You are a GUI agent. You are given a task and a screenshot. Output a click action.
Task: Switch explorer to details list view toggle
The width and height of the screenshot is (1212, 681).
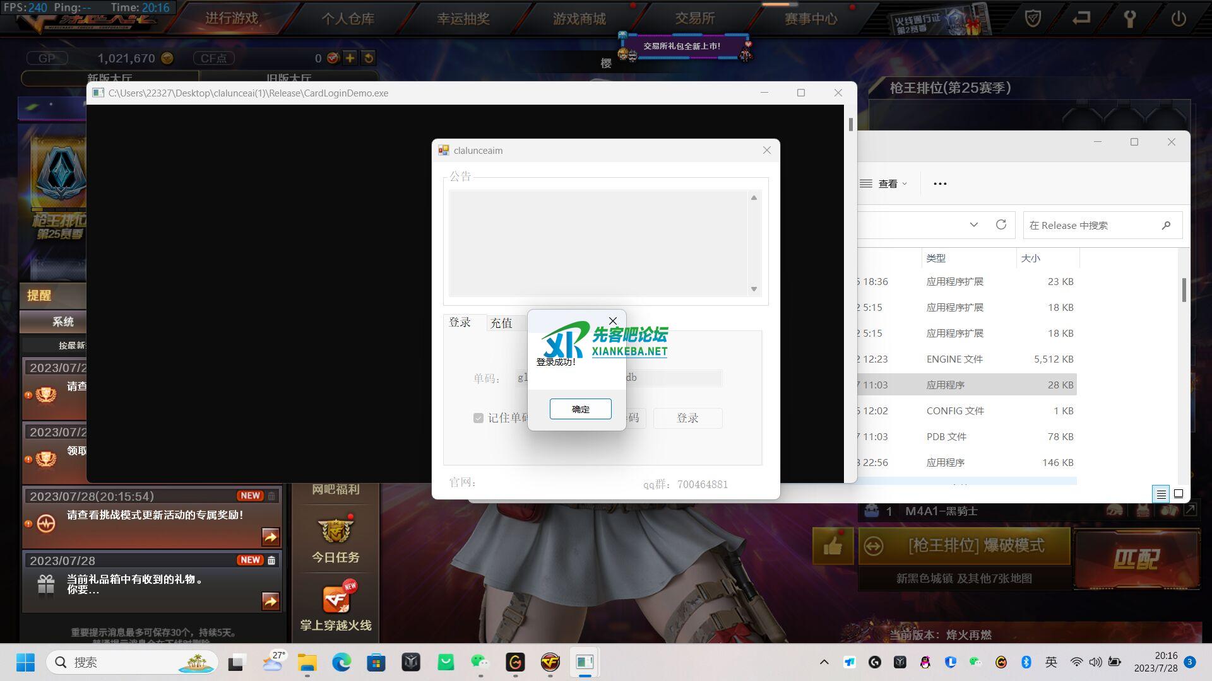point(1161,494)
